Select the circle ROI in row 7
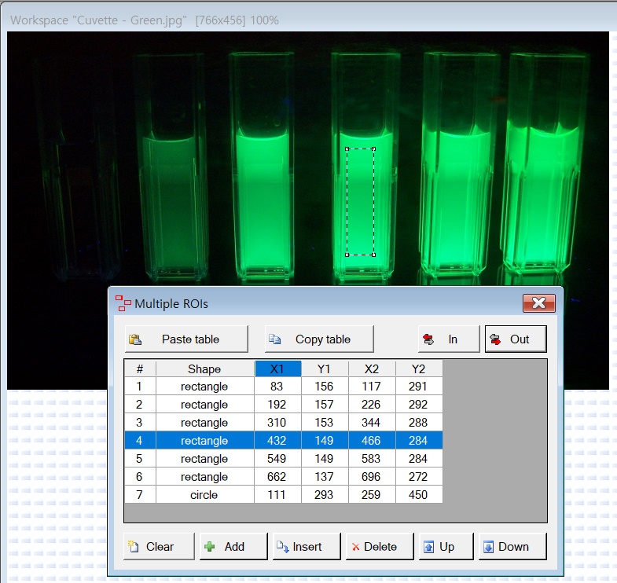The width and height of the screenshot is (617, 583). point(204,495)
